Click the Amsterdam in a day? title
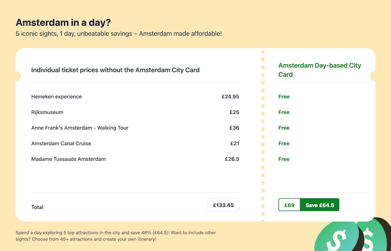 63,23
